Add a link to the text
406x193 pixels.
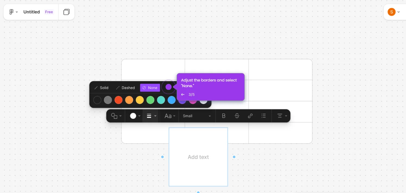pos(250,116)
